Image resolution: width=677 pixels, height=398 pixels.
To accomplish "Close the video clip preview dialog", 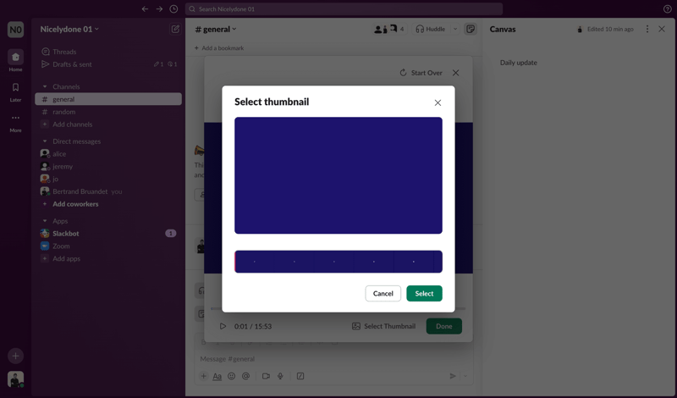I will click(455, 73).
